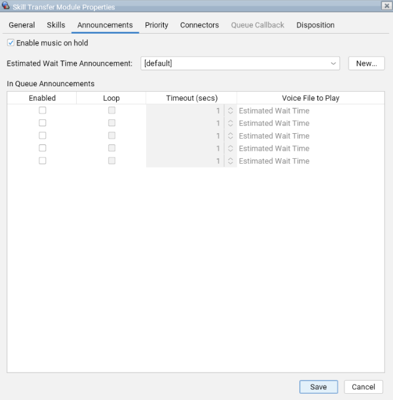This screenshot has width=393, height=400.
Task: Click fourth row Timeout spinner arrows
Action: 231,148
